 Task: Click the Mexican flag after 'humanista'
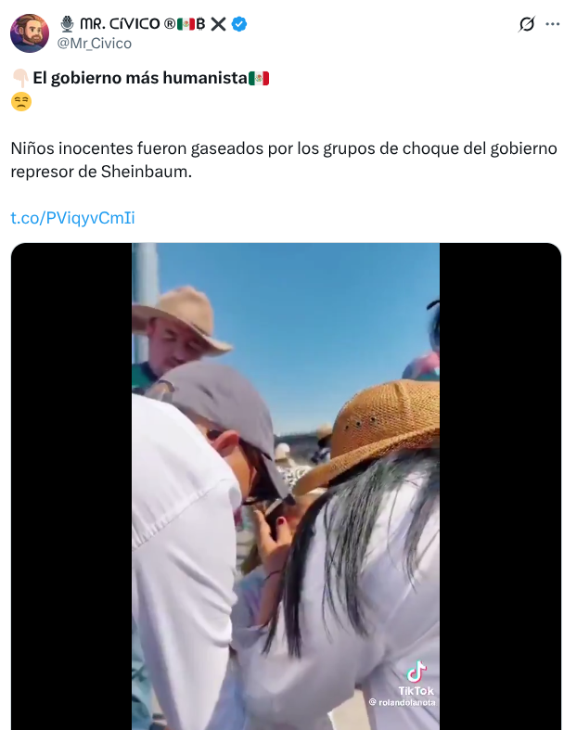pyautogui.click(x=259, y=78)
